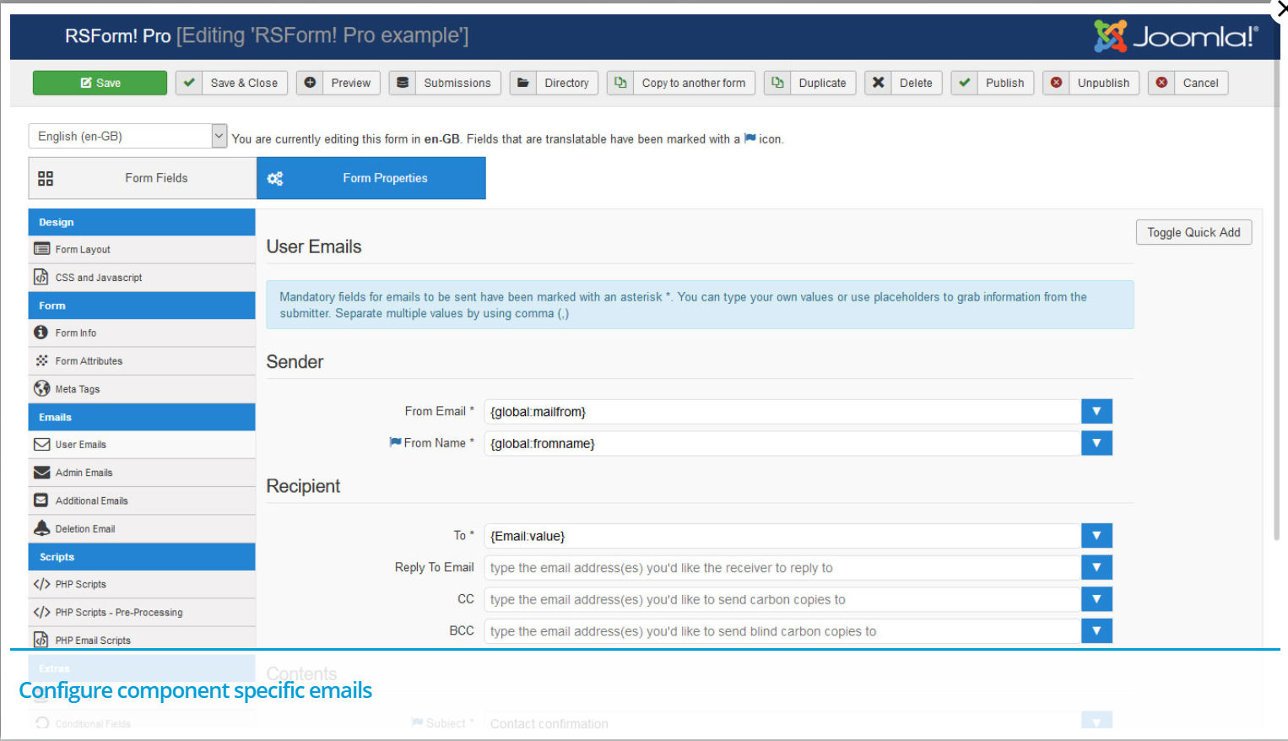
Task: Expand the From Email placeholder dropdown
Action: click(1096, 411)
